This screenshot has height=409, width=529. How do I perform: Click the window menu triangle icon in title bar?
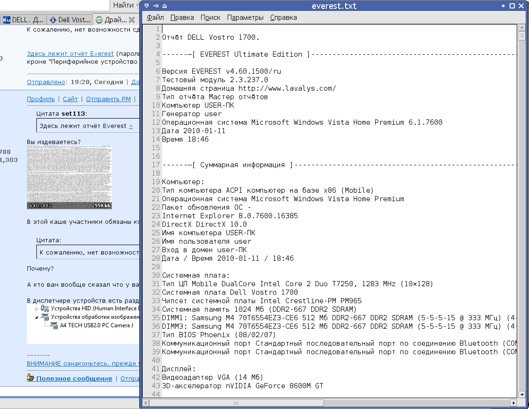(x=147, y=6)
